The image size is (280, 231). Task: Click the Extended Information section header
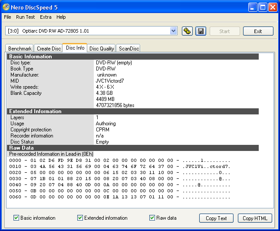coord(133,111)
